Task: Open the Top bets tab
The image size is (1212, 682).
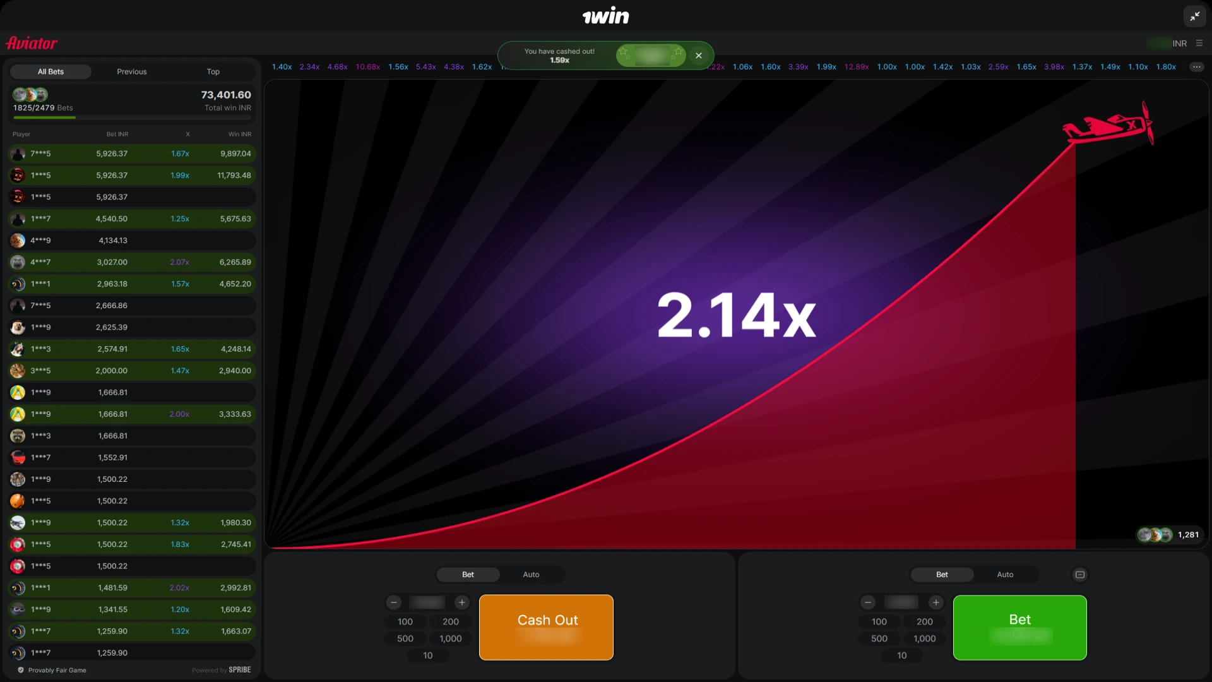Action: tap(213, 72)
